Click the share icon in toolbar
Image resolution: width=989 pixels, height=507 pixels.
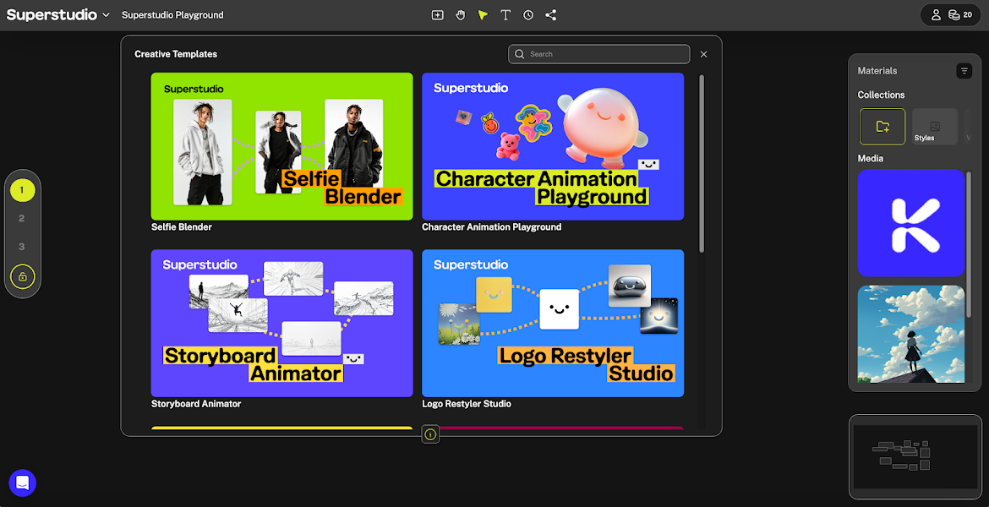tap(551, 15)
